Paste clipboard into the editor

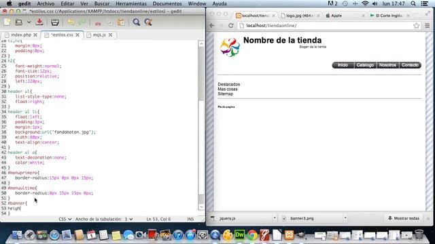tap(121, 22)
